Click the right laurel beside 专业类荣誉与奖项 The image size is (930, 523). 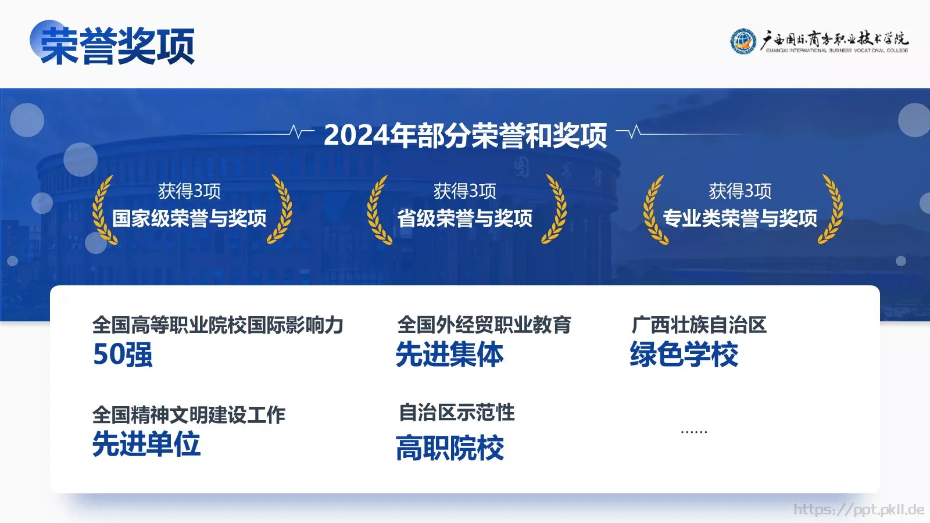point(830,209)
